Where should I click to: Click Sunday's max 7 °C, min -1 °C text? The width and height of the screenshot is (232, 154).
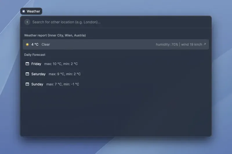coord(63,84)
